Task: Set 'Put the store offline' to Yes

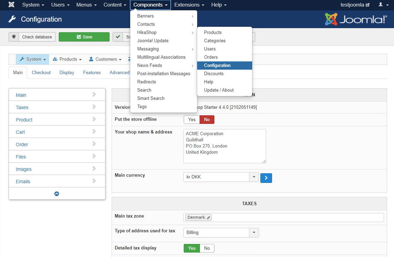Action: click(192, 120)
